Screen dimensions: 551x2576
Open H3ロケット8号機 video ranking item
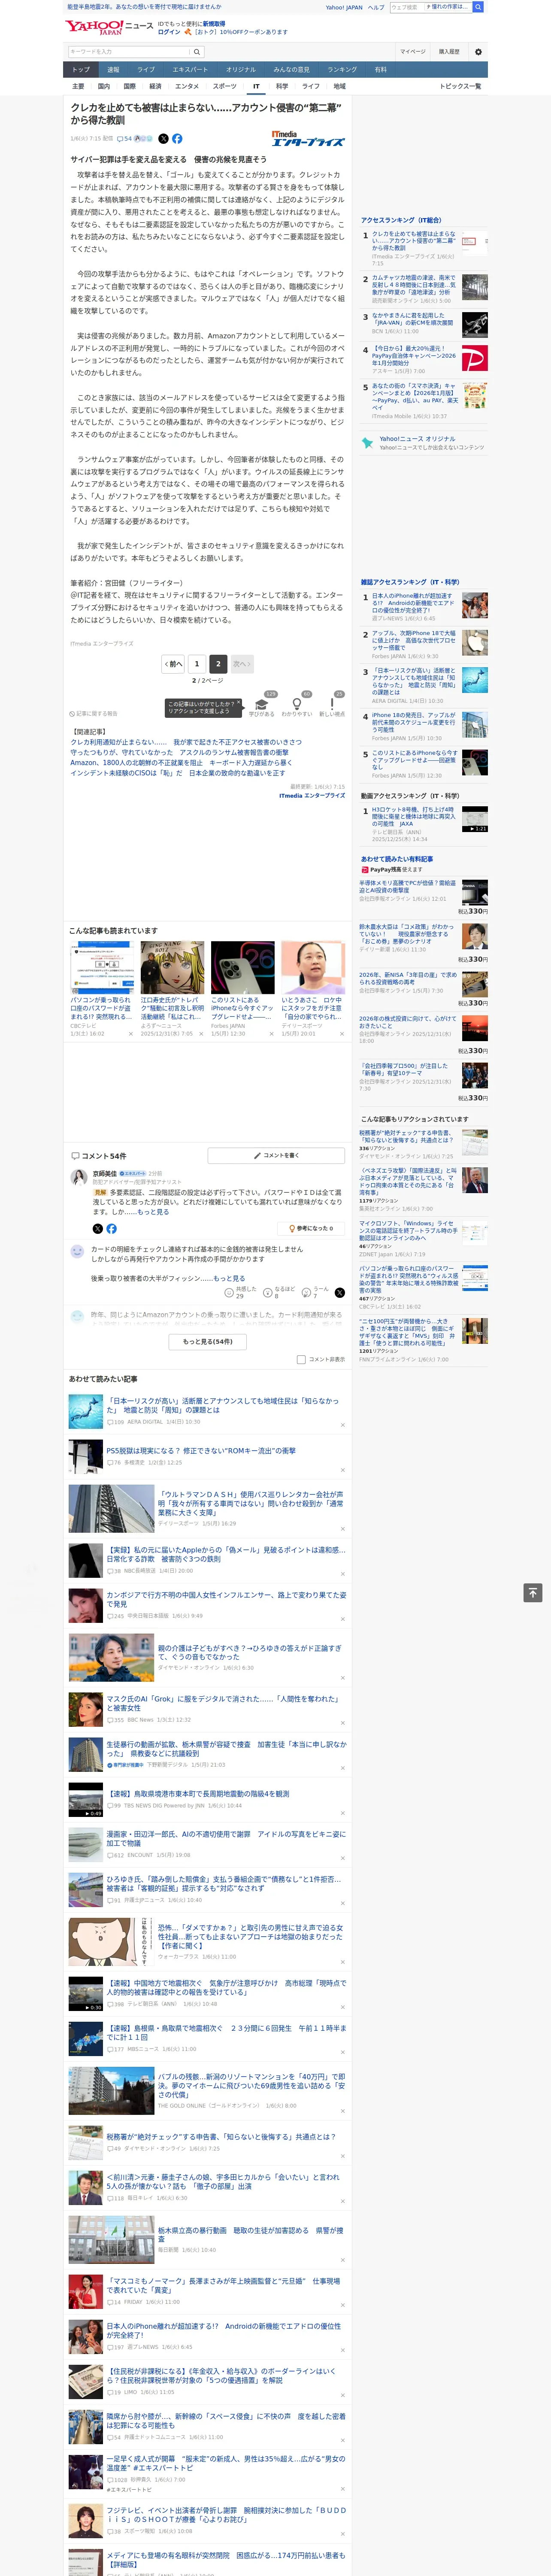[x=413, y=816]
